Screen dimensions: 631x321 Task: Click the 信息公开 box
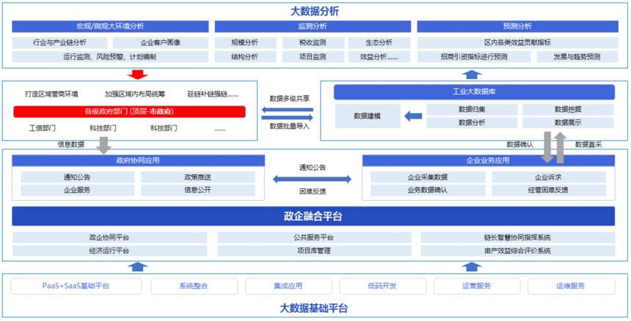[x=197, y=190]
